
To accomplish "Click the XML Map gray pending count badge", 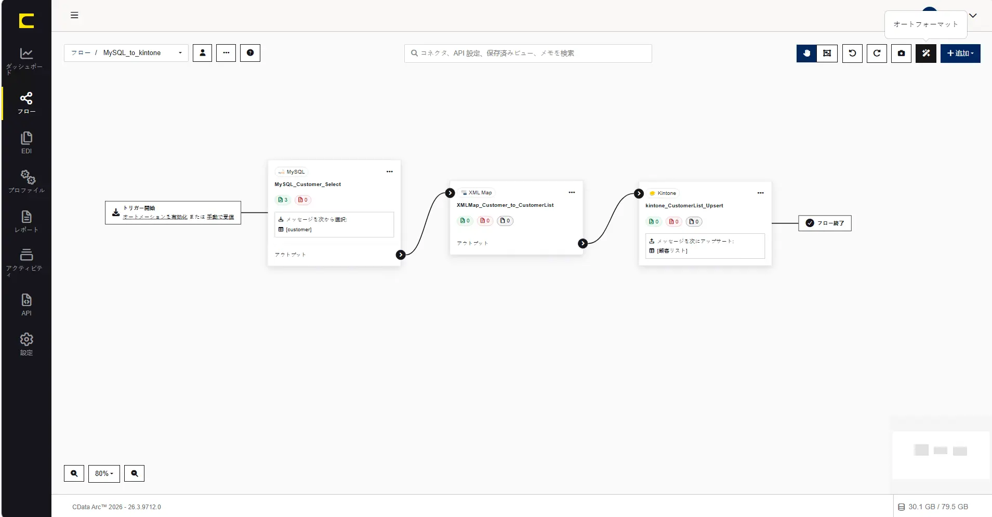I will 505,221.
